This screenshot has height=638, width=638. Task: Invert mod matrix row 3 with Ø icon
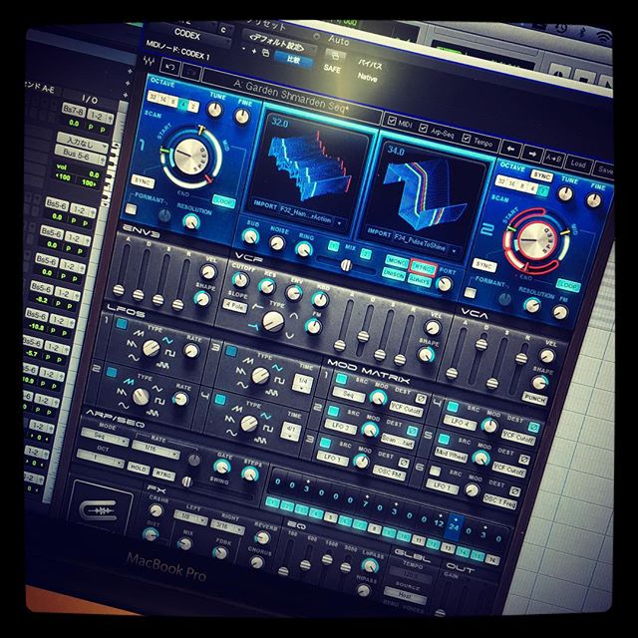403,463
